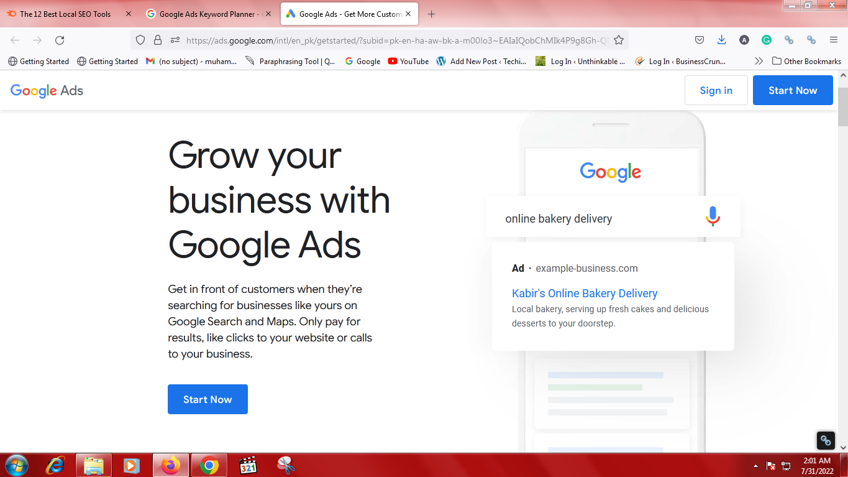Viewport: 848px width, 477px height.
Task: Open the Add New Post WordPress bookmark
Action: click(481, 61)
